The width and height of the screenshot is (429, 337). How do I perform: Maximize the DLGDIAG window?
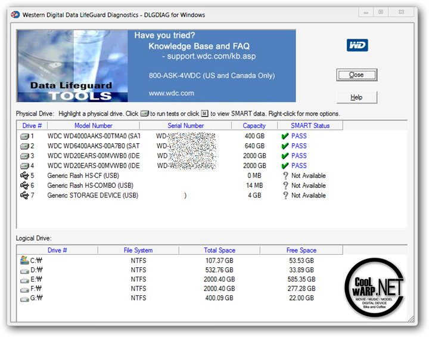[x=381, y=12]
